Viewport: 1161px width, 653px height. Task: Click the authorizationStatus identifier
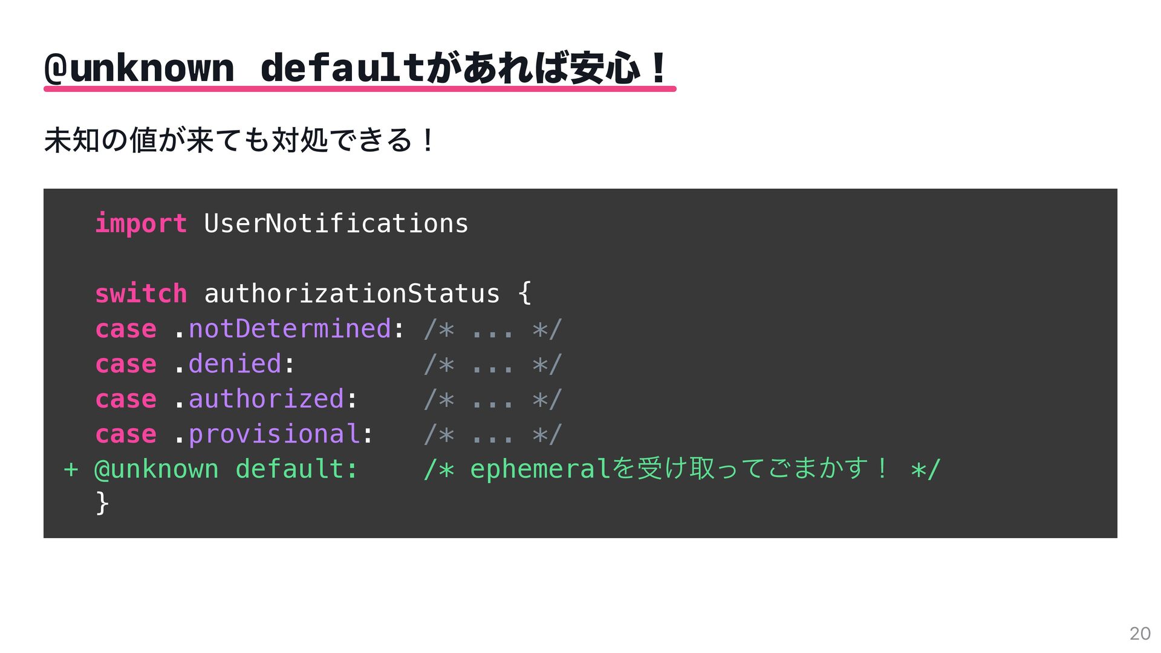point(352,293)
